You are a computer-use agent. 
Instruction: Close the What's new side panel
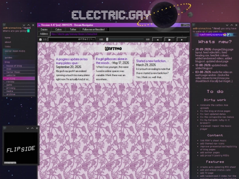236,25
